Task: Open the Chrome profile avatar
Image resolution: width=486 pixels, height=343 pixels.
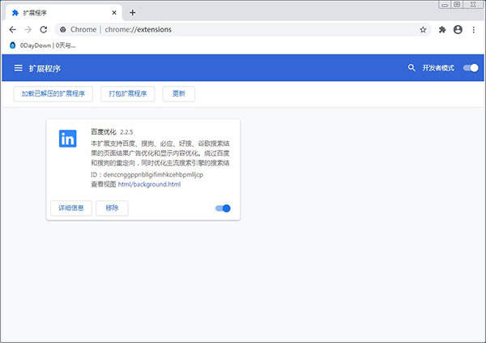Action: click(x=458, y=29)
